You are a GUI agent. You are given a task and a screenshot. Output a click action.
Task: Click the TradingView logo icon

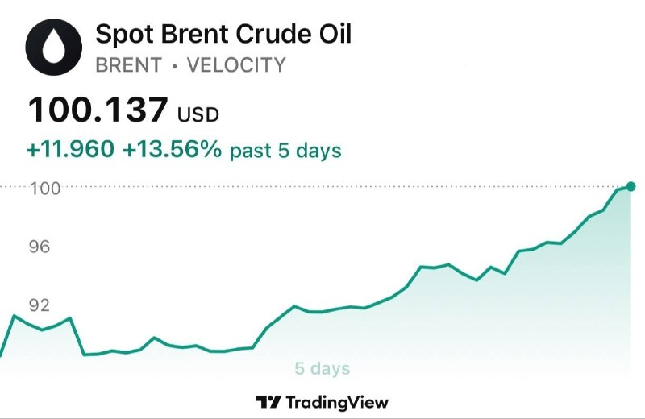[x=268, y=402]
